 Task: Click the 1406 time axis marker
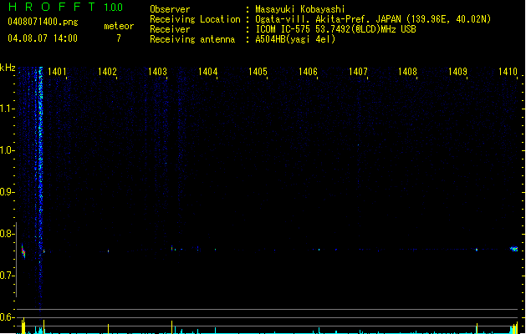coord(308,72)
